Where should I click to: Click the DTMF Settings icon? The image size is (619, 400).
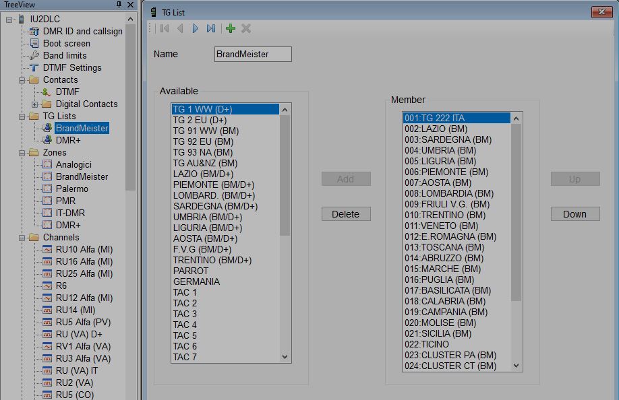[34, 68]
